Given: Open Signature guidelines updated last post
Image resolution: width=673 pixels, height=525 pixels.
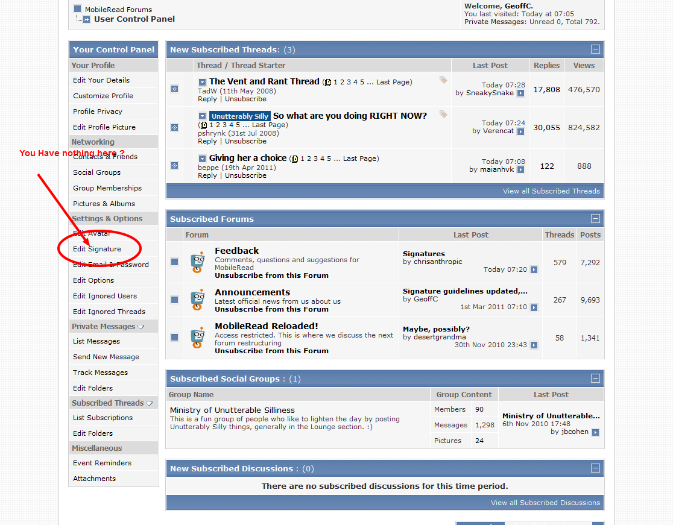Looking at the screenshot, I should pos(466,291).
